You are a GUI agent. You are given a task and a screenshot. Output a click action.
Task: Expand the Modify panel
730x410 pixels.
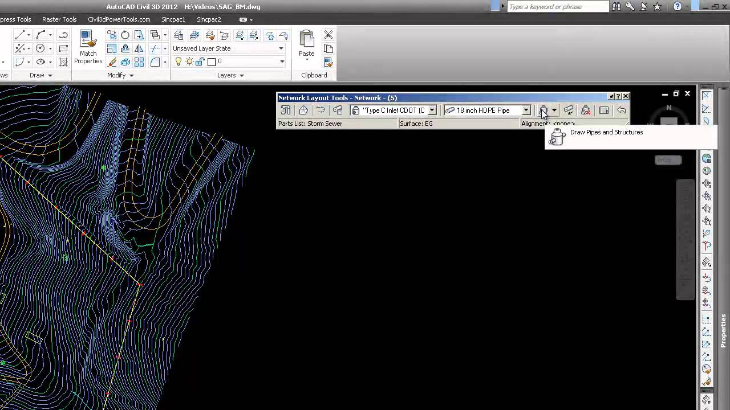(x=120, y=75)
